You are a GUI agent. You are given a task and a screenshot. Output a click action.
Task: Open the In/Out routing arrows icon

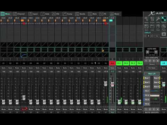click(152, 20)
